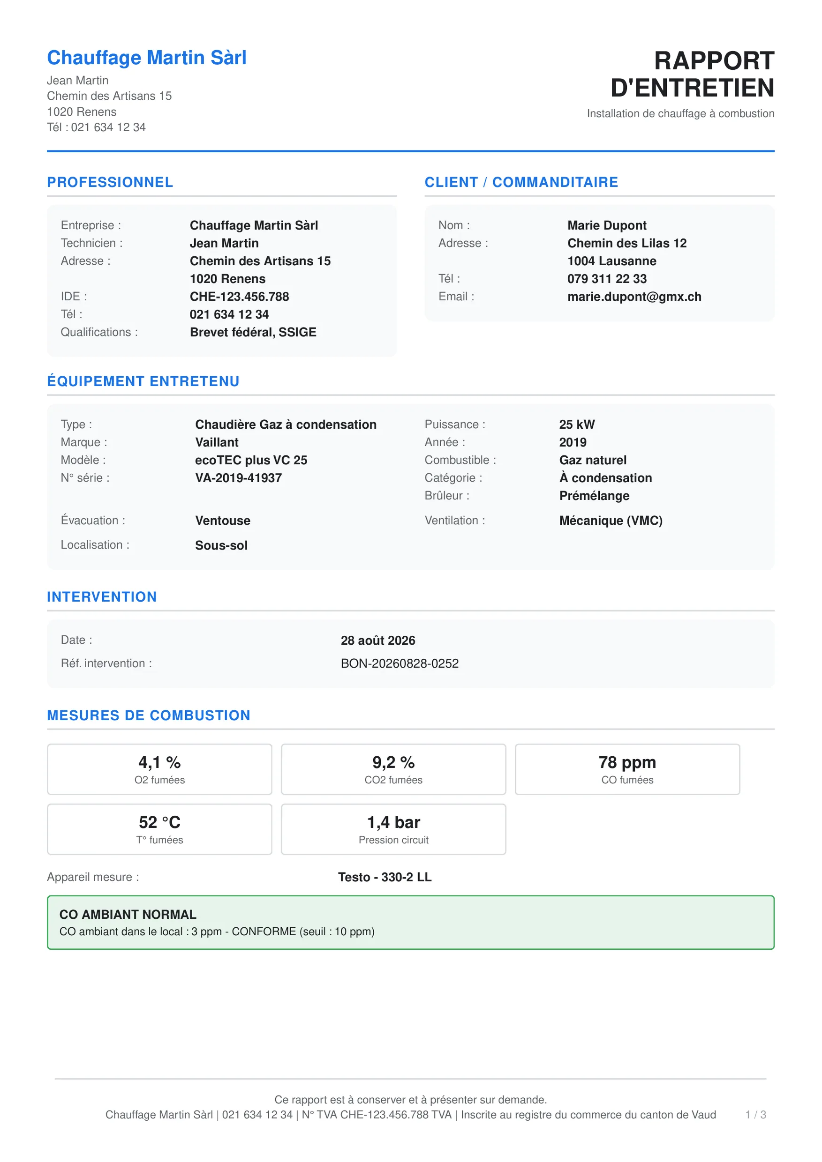Select ventilation value Mécanique (VMC)

click(x=611, y=521)
